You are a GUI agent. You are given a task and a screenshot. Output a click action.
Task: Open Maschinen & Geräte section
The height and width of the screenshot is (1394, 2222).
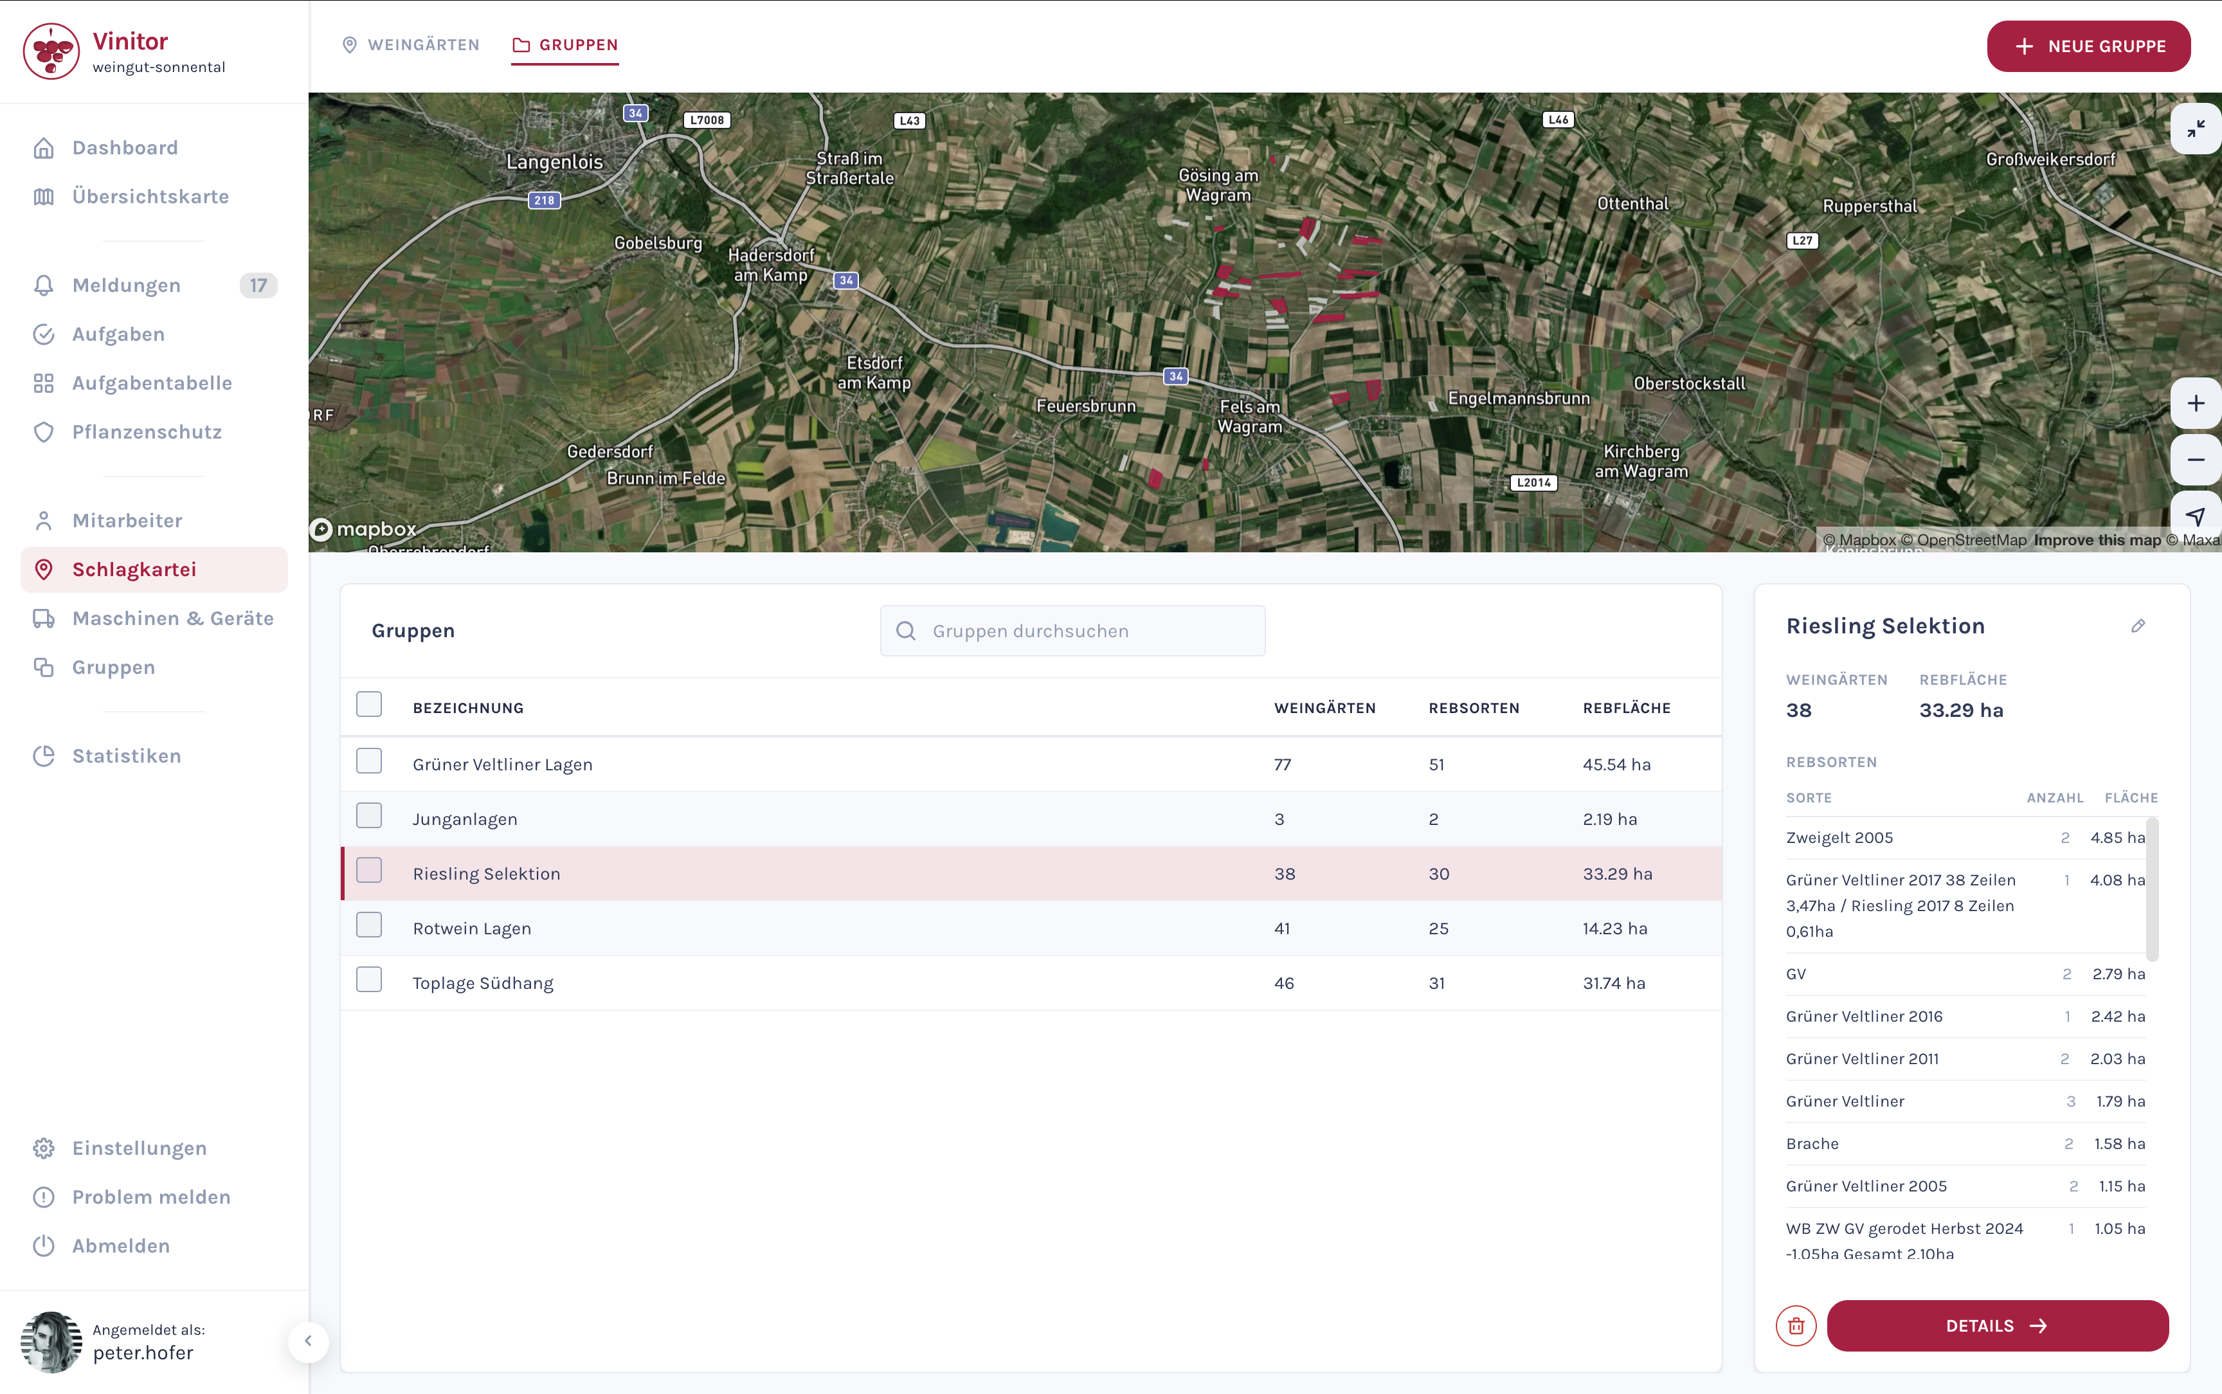coord(172,618)
